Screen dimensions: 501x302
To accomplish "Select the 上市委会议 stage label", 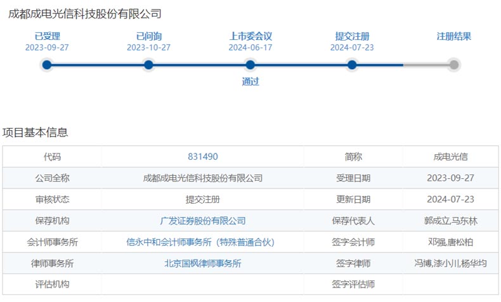I will [x=251, y=36].
